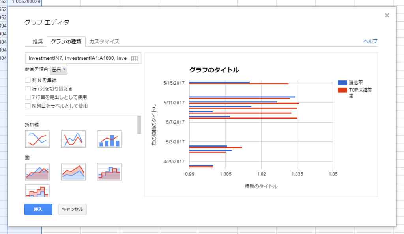Switch to the 推奨 tab
Screen dimensions: 404x234
point(37,41)
